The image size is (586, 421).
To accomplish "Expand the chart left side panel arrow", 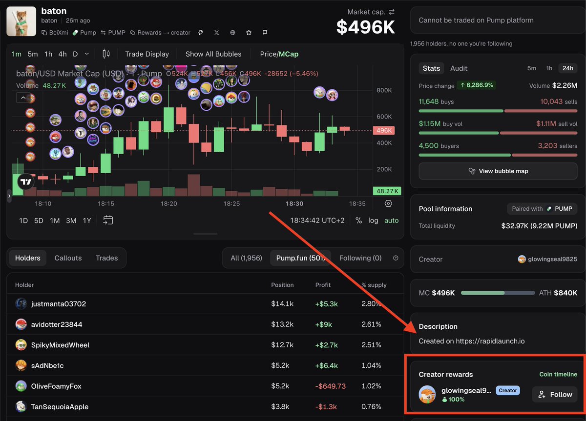I will click(9, 196).
